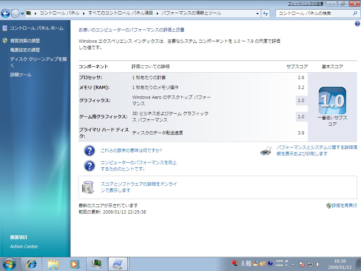361x271 pixels.
Task: Open the フィードバックの送信 link in title bar
Action: pyautogui.click(x=305, y=4)
